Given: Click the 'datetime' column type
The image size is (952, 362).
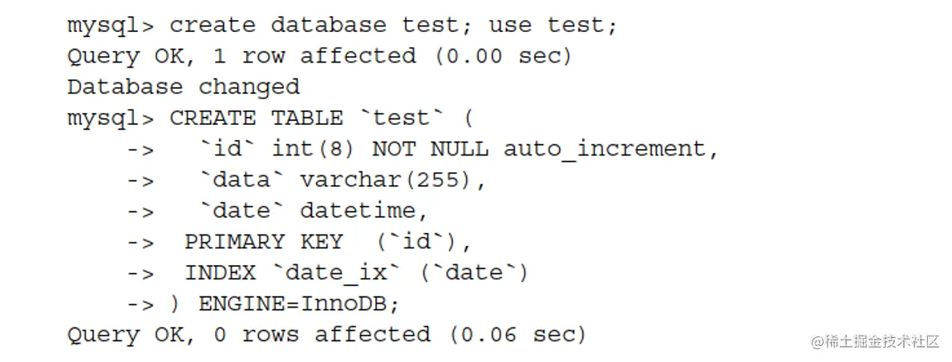Looking at the screenshot, I should [364, 211].
